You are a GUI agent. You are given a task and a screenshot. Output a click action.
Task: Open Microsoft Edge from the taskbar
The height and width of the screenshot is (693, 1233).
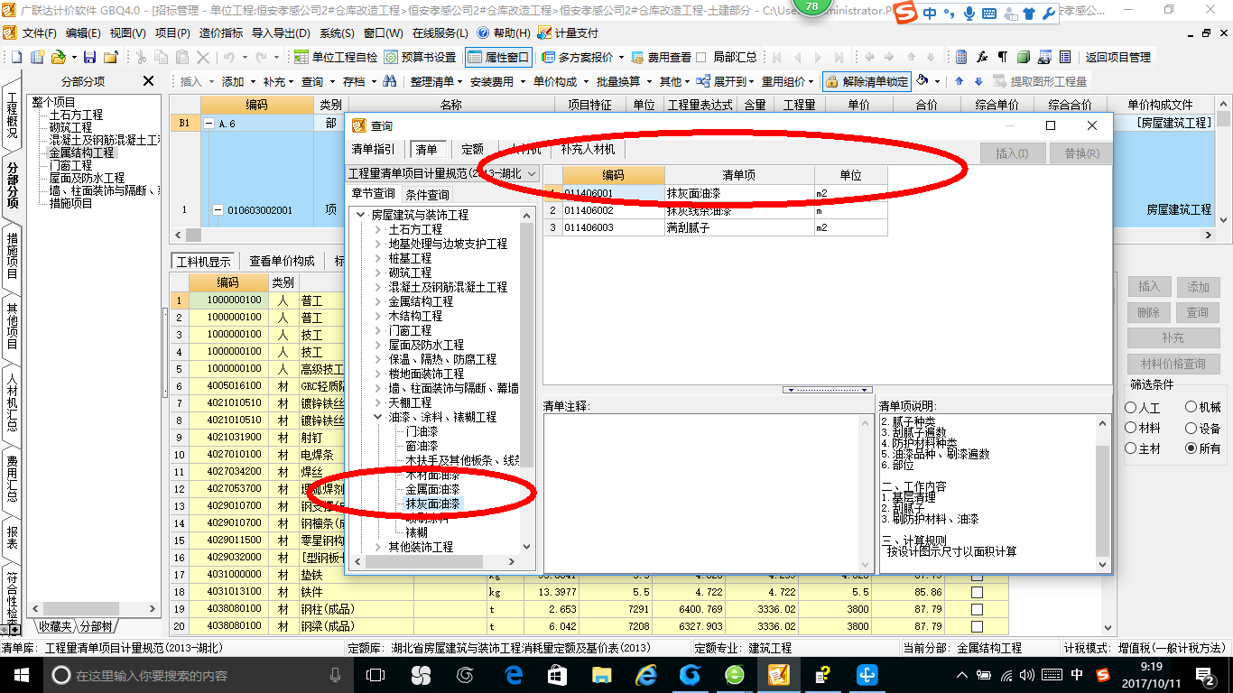click(x=515, y=674)
